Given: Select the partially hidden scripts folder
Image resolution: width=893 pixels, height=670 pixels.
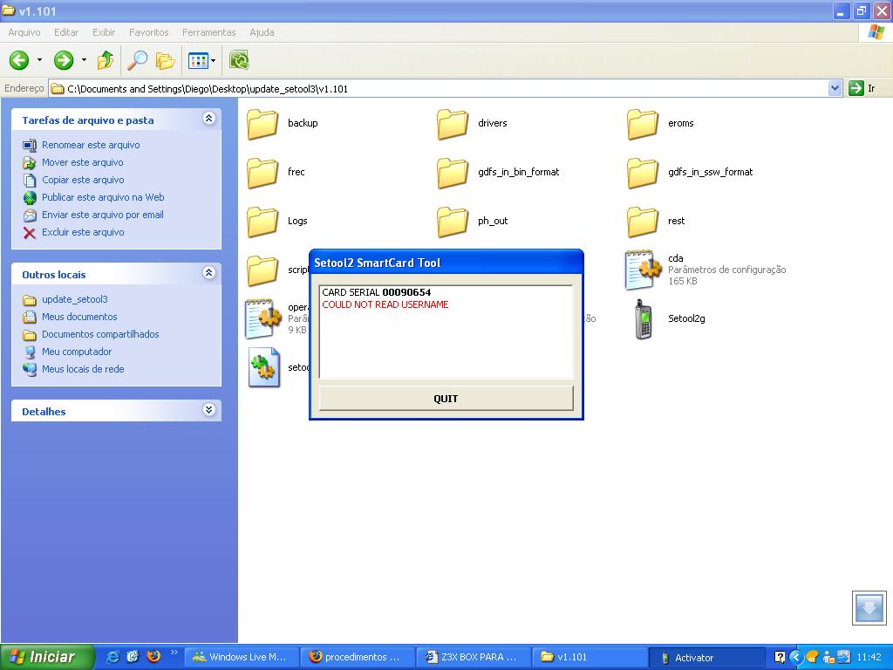Looking at the screenshot, I should point(262,270).
